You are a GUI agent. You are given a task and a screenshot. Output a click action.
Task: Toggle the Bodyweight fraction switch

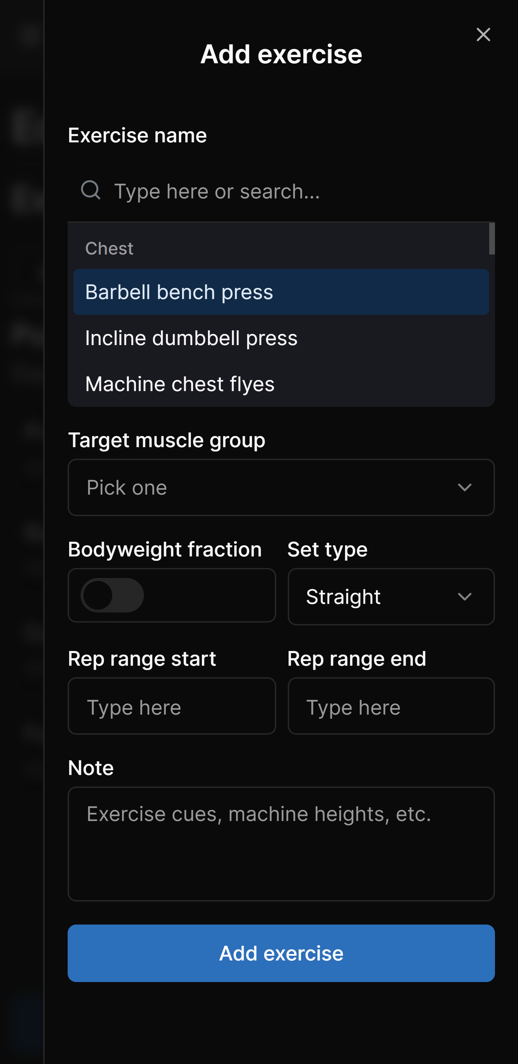112,595
